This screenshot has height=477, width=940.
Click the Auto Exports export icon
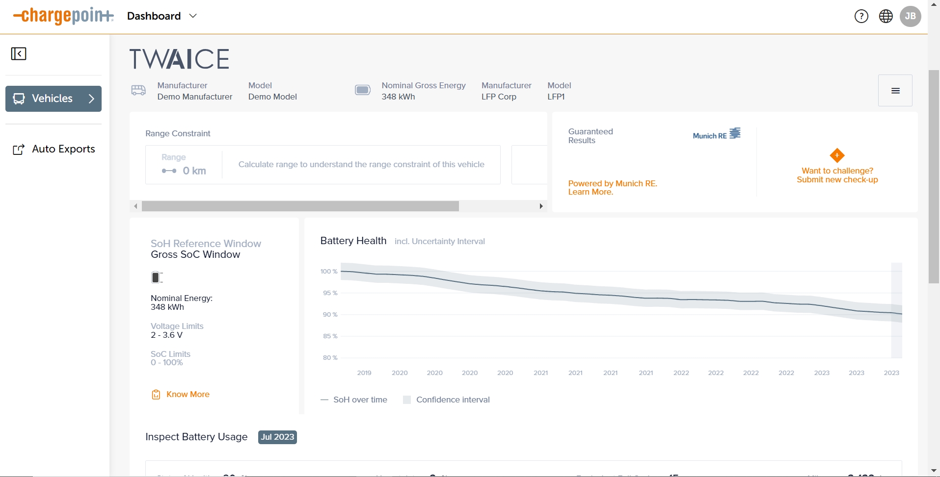(x=19, y=150)
